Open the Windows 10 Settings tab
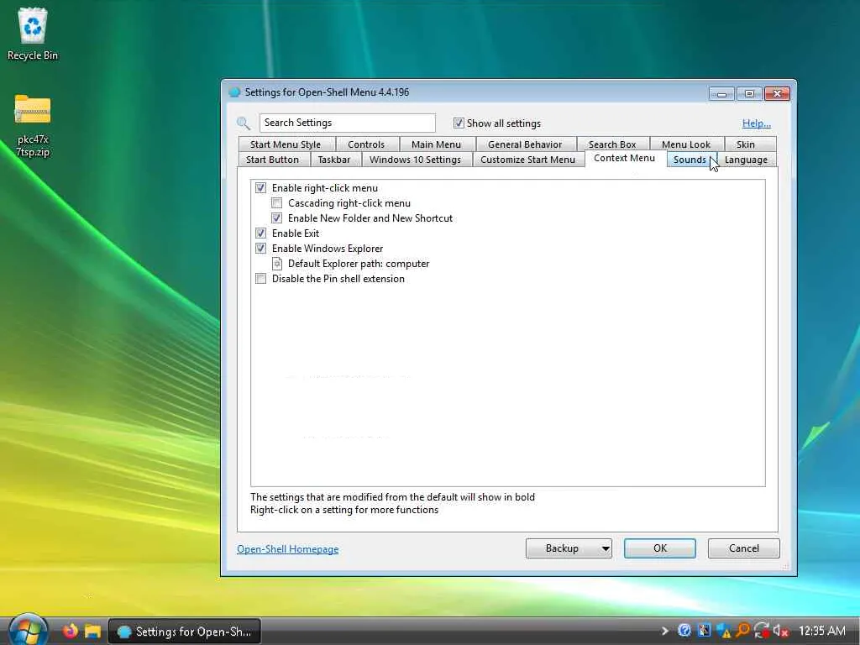860x645 pixels. point(415,160)
